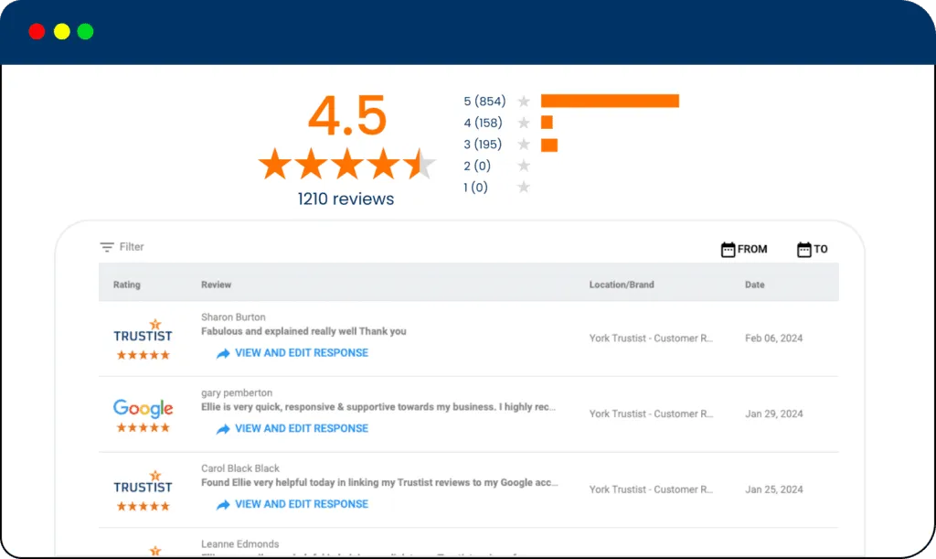Click the review text starting 'Ellie is very quick'
The height and width of the screenshot is (559, 936).
pyautogui.click(x=378, y=407)
